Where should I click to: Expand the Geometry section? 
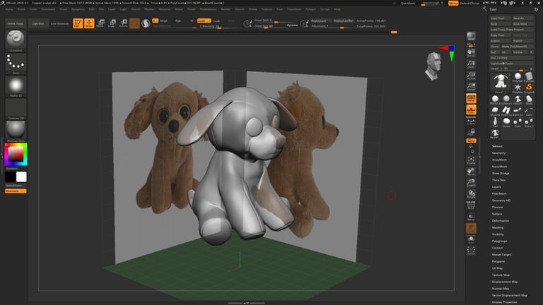click(x=498, y=152)
